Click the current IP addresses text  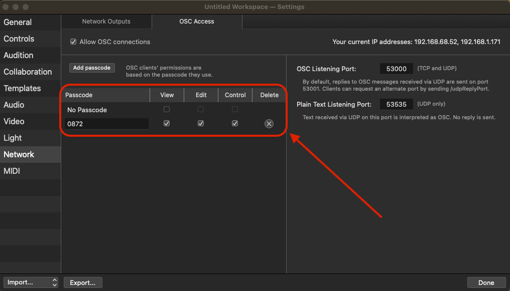416,42
